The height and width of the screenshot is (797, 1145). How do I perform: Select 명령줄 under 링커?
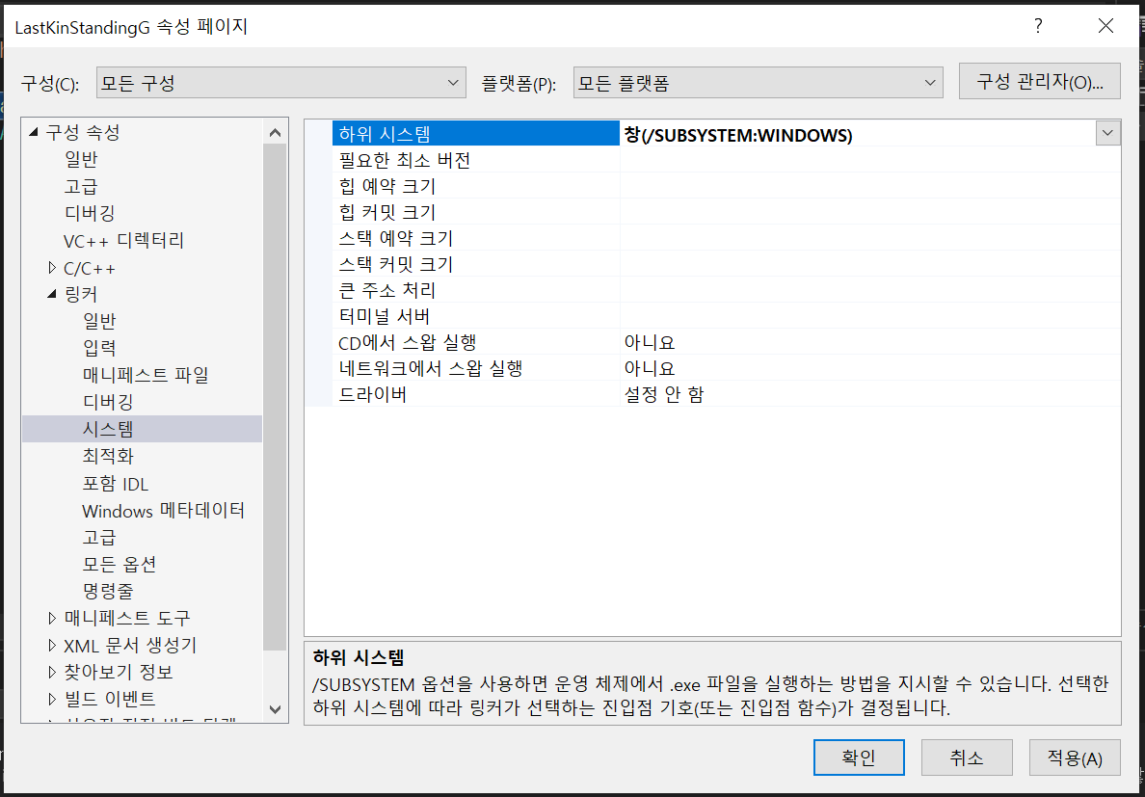point(107,591)
